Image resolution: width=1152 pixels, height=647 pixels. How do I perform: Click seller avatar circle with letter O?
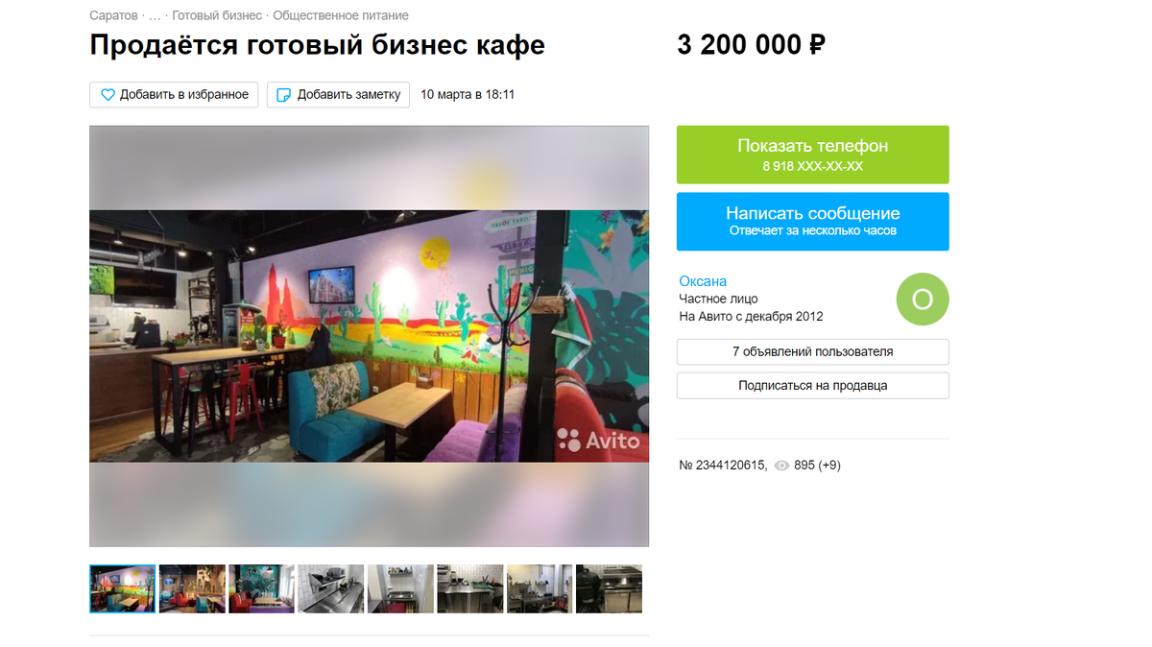click(x=922, y=300)
